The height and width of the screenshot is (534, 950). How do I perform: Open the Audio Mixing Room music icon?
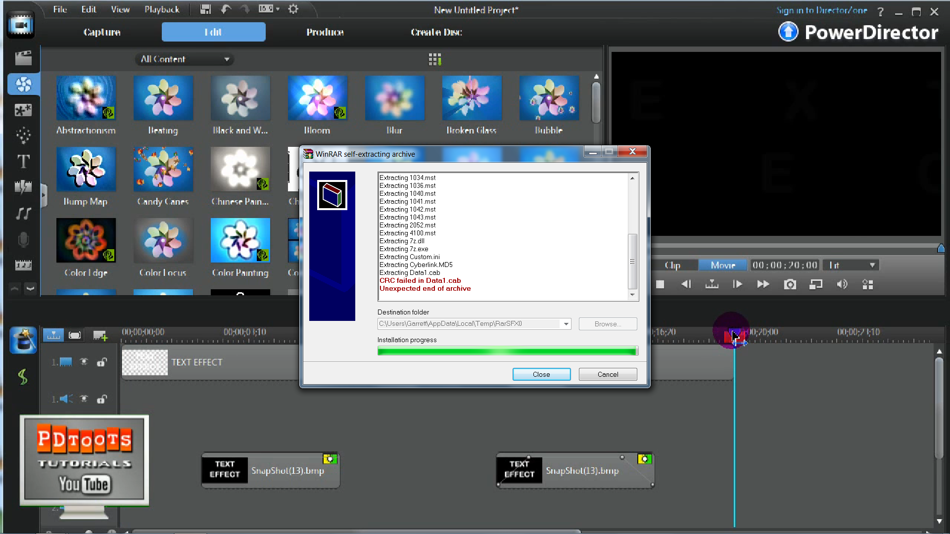pos(23,213)
